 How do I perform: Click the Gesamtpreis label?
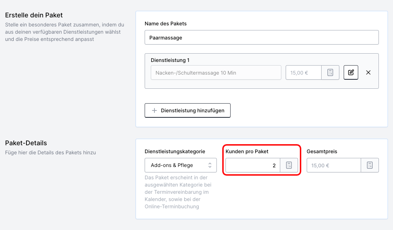(x=322, y=151)
